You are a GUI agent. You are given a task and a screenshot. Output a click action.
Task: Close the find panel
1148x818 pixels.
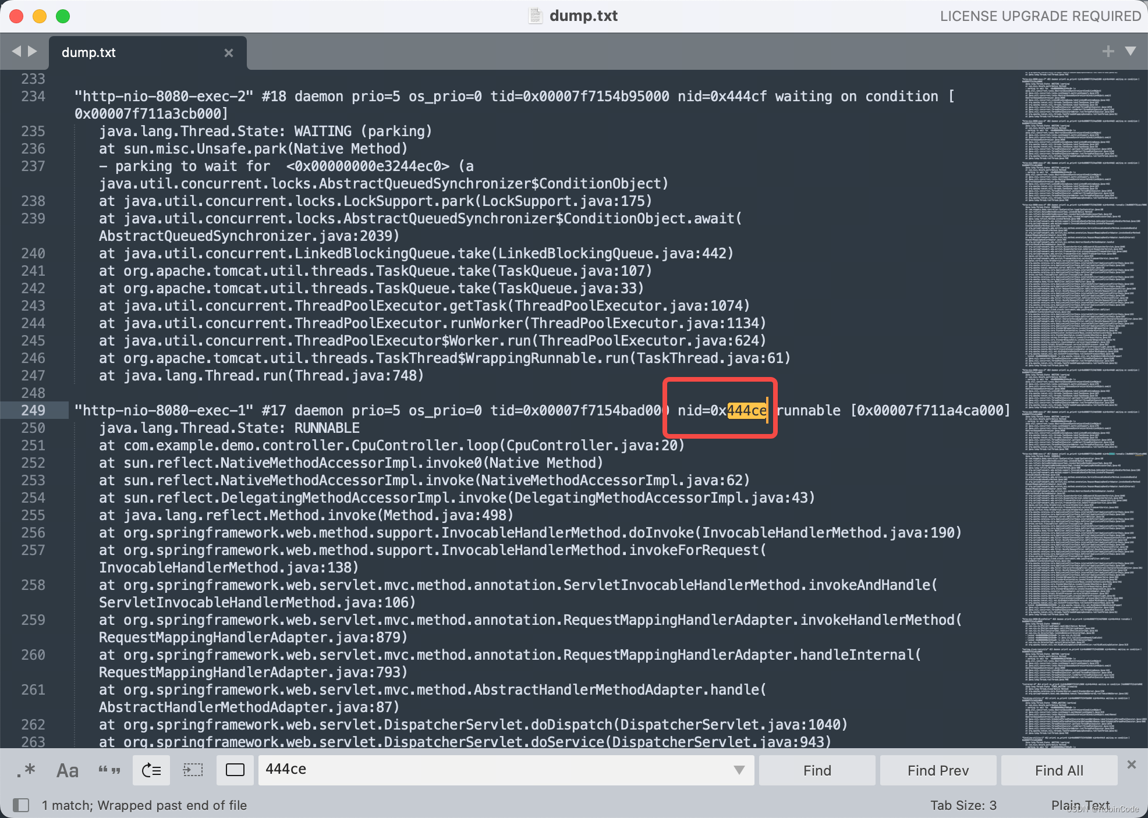click(x=1132, y=764)
